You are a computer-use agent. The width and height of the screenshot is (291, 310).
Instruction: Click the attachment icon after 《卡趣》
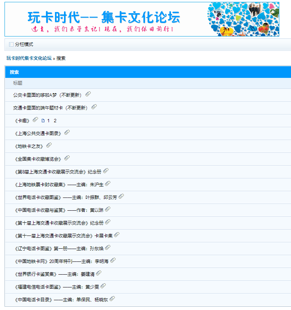pos(35,120)
